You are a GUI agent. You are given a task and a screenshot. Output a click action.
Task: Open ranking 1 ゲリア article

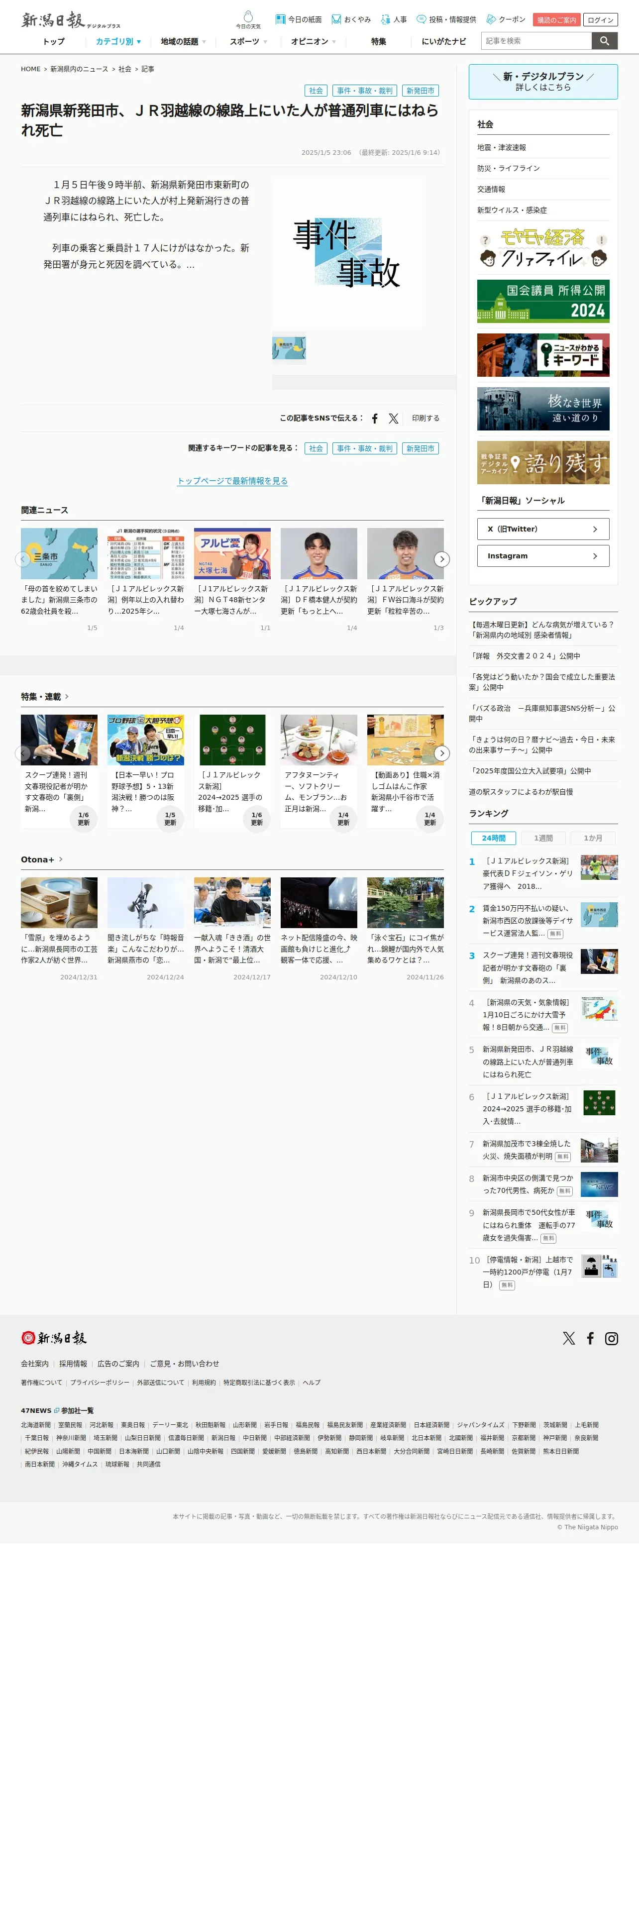[x=543, y=873]
